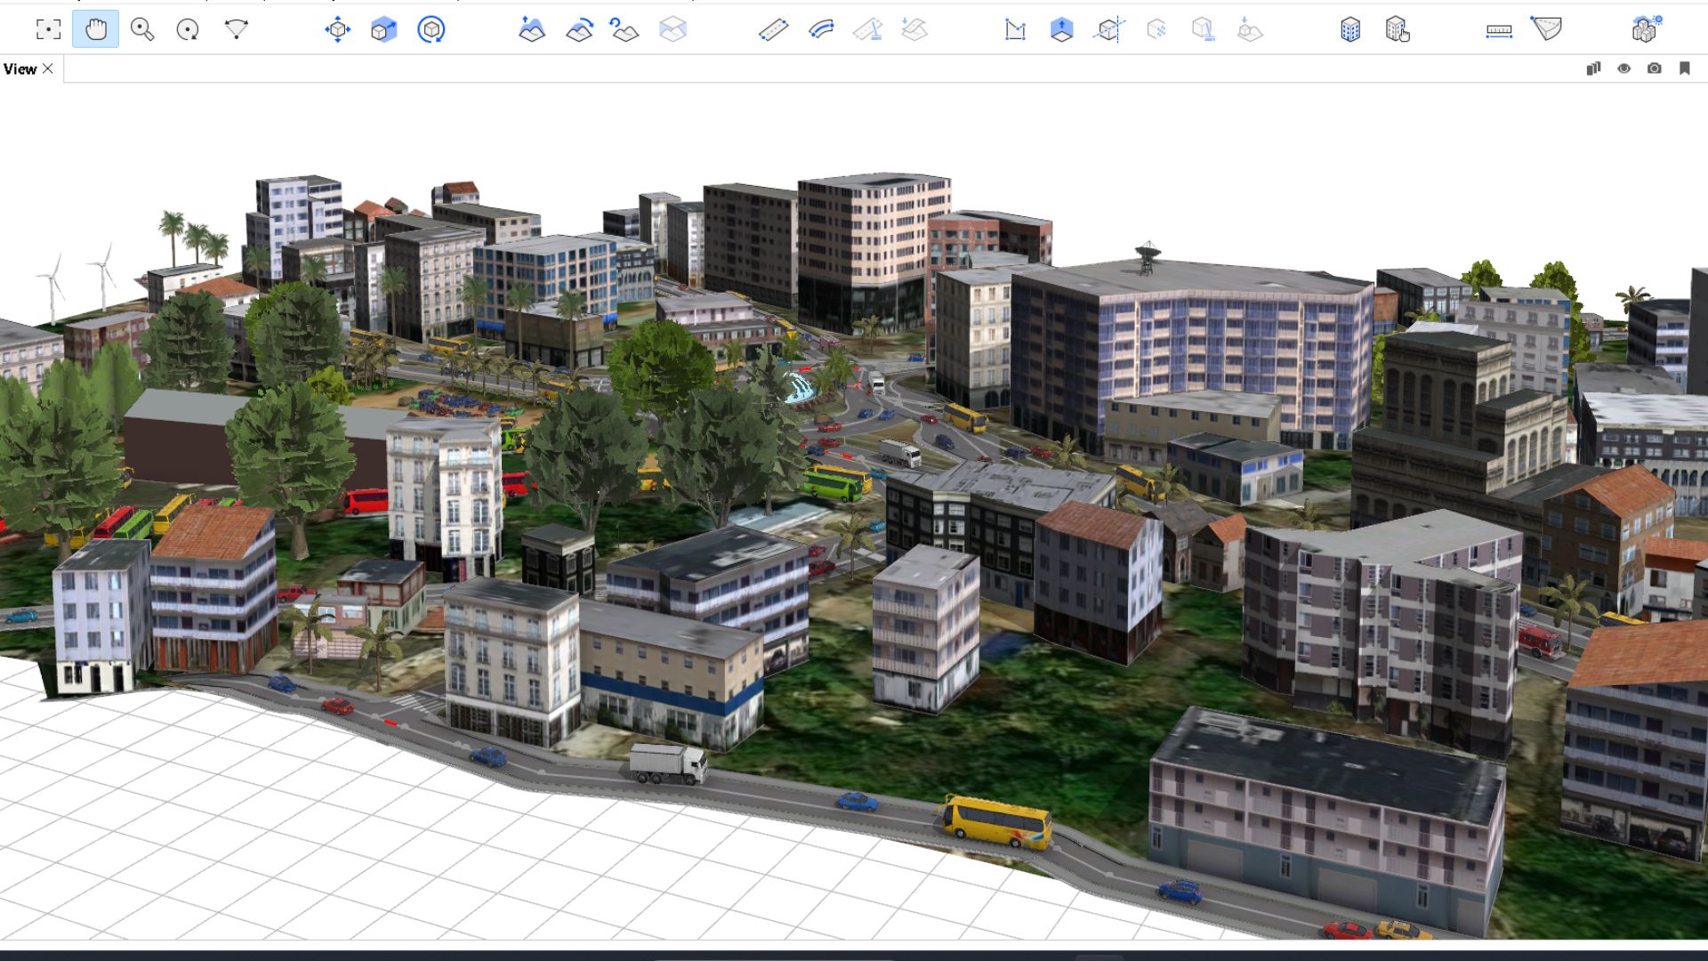Image resolution: width=1708 pixels, height=961 pixels.
Task: Activate the Scale transform tool
Action: tap(383, 29)
